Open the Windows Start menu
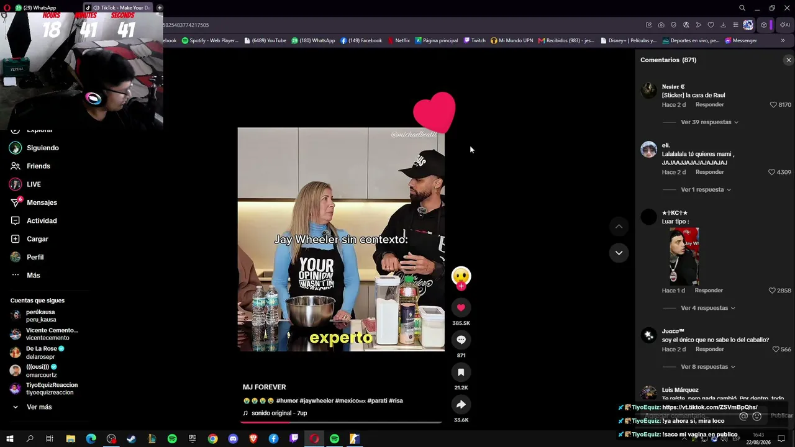795x447 pixels. click(10, 439)
